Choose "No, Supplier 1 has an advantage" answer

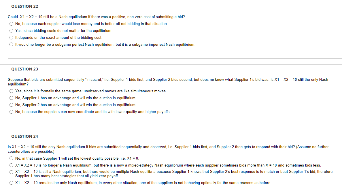point(11,98)
